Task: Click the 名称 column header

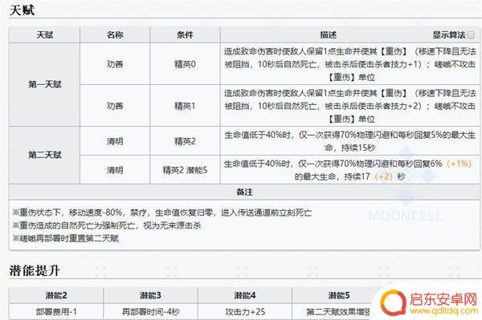Action: pos(115,35)
